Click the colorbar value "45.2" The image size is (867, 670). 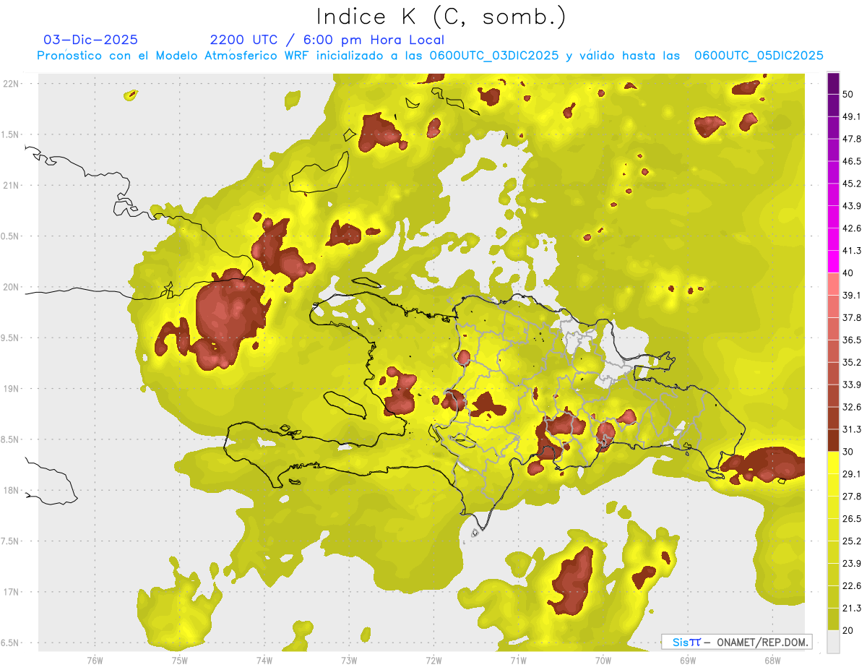tap(852, 184)
